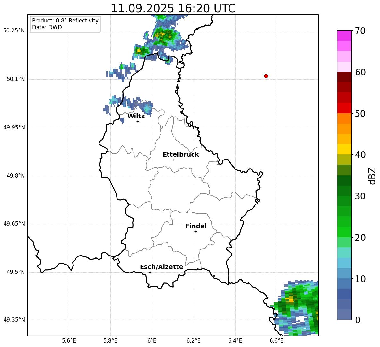Screen dimensions: 380x347
Task: Click the Wiltz cross marker
Action: click(138, 121)
